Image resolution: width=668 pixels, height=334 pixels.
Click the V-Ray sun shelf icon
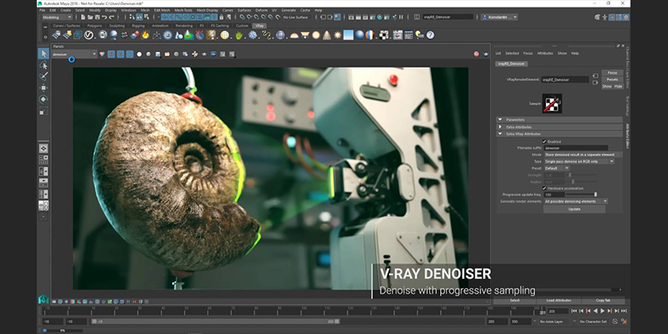click(x=337, y=35)
